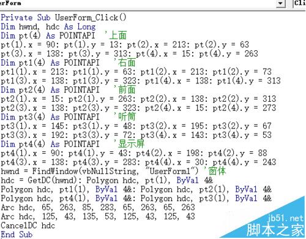Click the comment '右面'
This screenshot has width=306, height=239.
click(x=127, y=63)
